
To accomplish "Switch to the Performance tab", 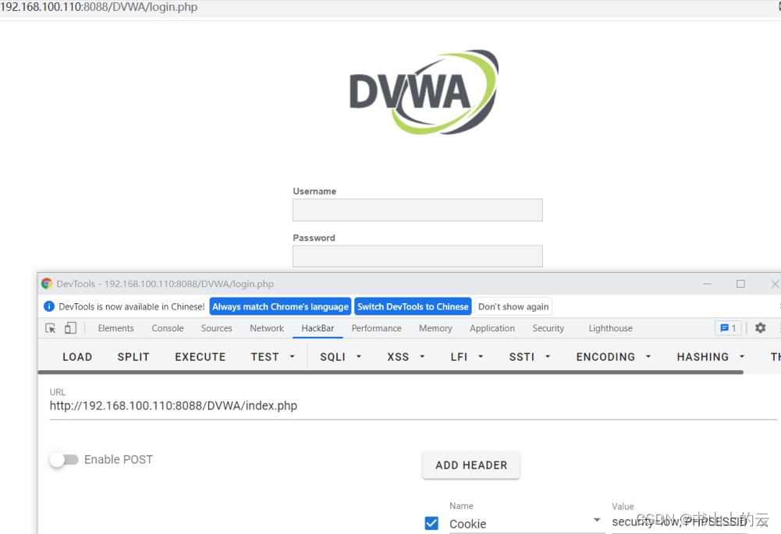I will (377, 328).
